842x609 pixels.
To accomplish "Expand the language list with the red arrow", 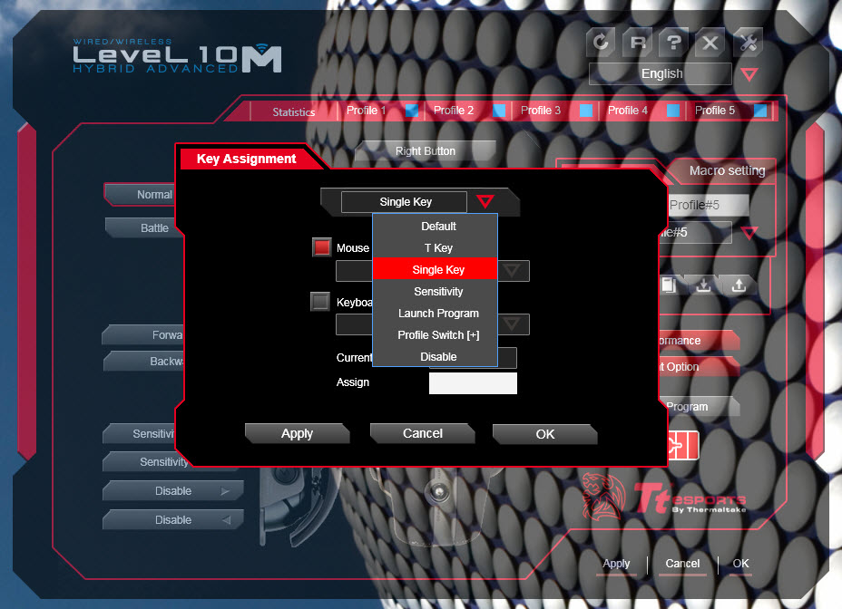I will pos(749,74).
